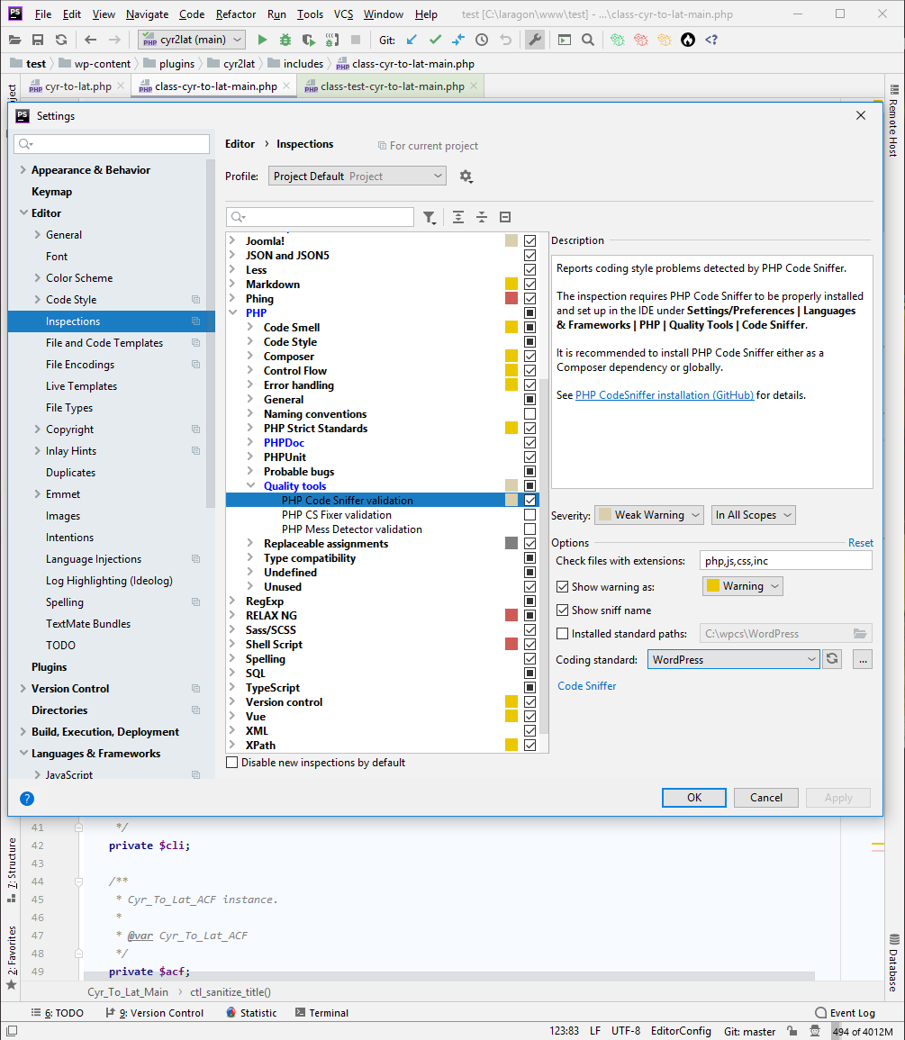Enable the Naming conventions inspections checkbox

click(x=530, y=414)
